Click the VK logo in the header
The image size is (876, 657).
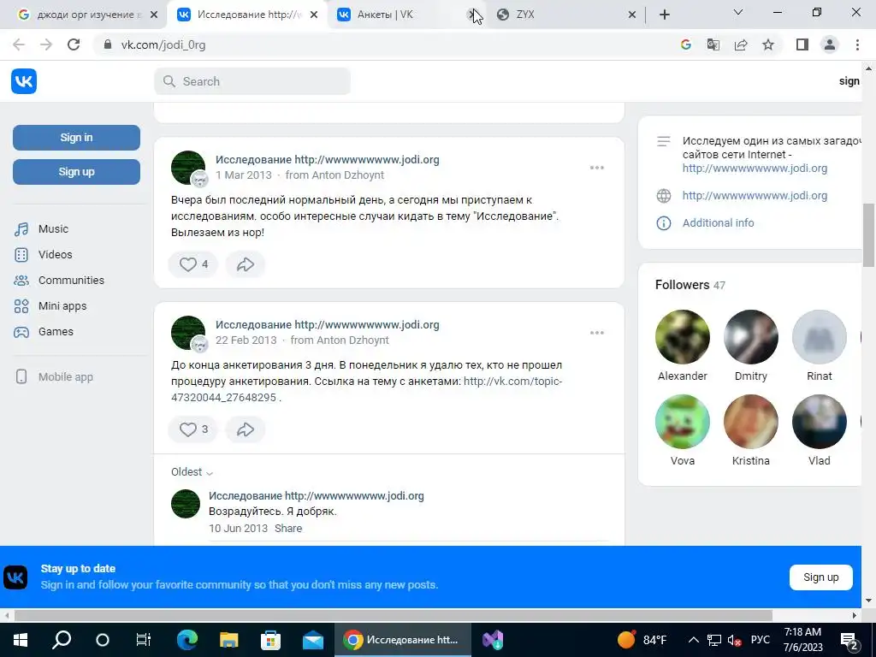point(23,81)
